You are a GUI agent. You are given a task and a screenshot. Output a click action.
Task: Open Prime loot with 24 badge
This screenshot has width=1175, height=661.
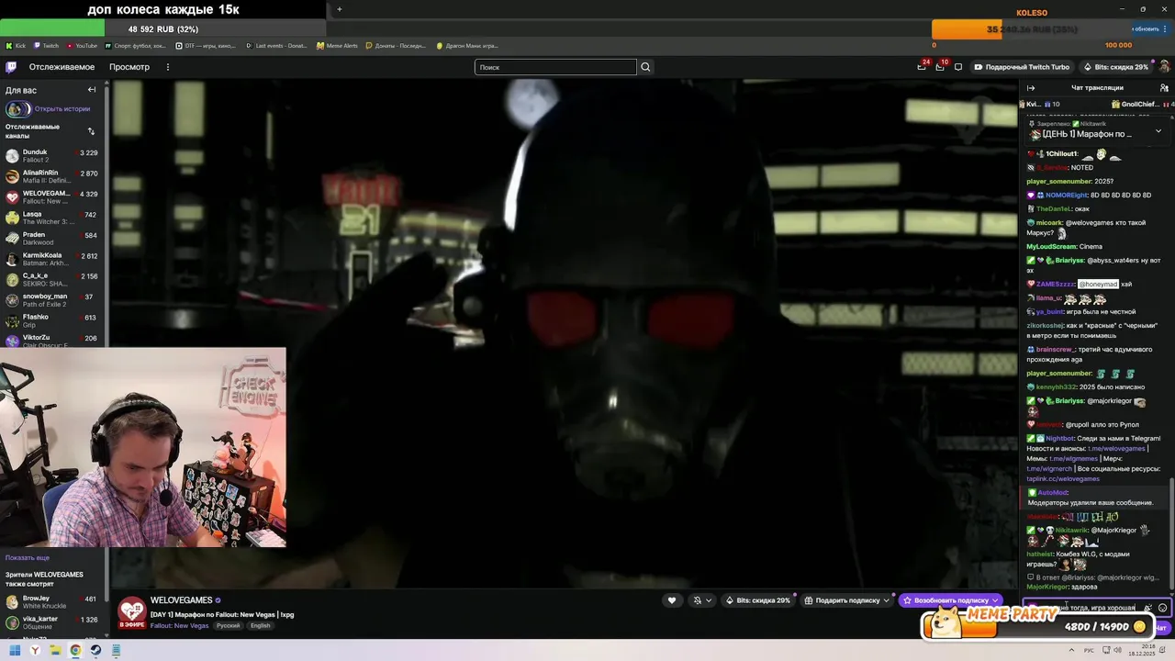922,66
